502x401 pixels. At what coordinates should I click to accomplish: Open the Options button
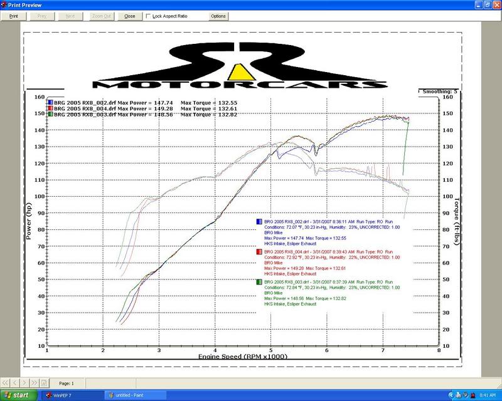pos(218,16)
